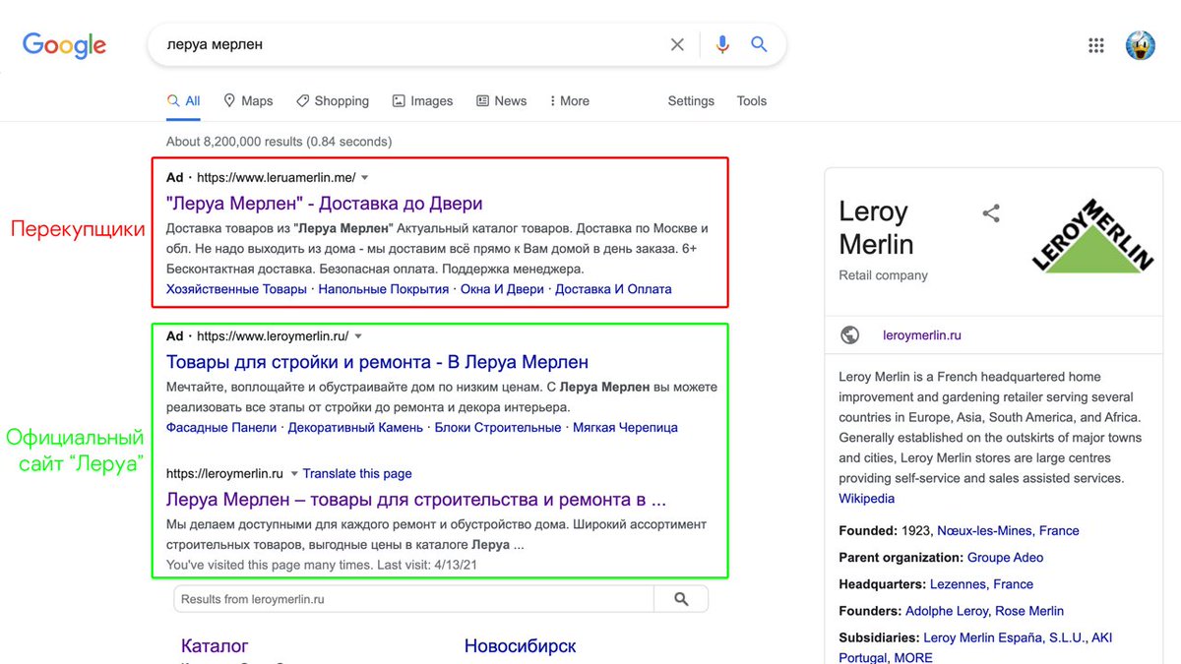Viewport: 1181px width, 664px height.
Task: Switch to the Shopping tab
Action: [332, 100]
